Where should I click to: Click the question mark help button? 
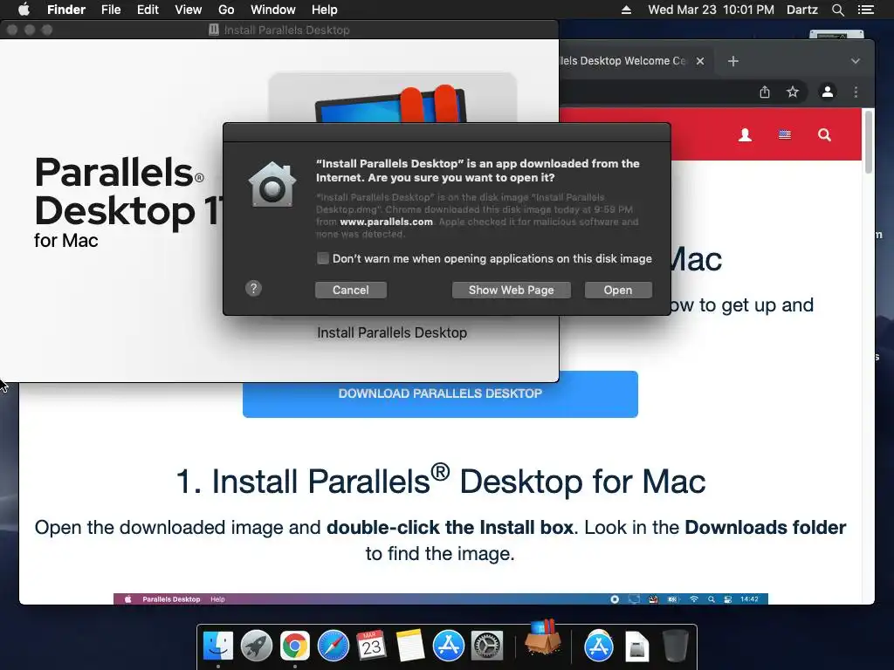click(x=254, y=288)
